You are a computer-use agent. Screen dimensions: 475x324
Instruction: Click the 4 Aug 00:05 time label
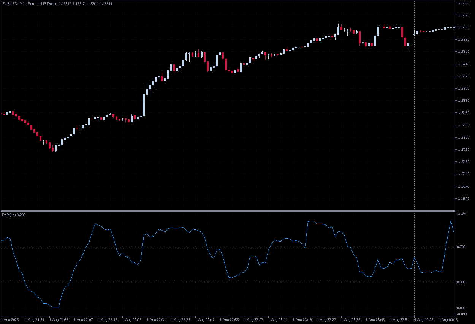424,320
